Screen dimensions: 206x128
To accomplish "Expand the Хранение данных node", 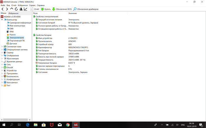I will (2, 62).
